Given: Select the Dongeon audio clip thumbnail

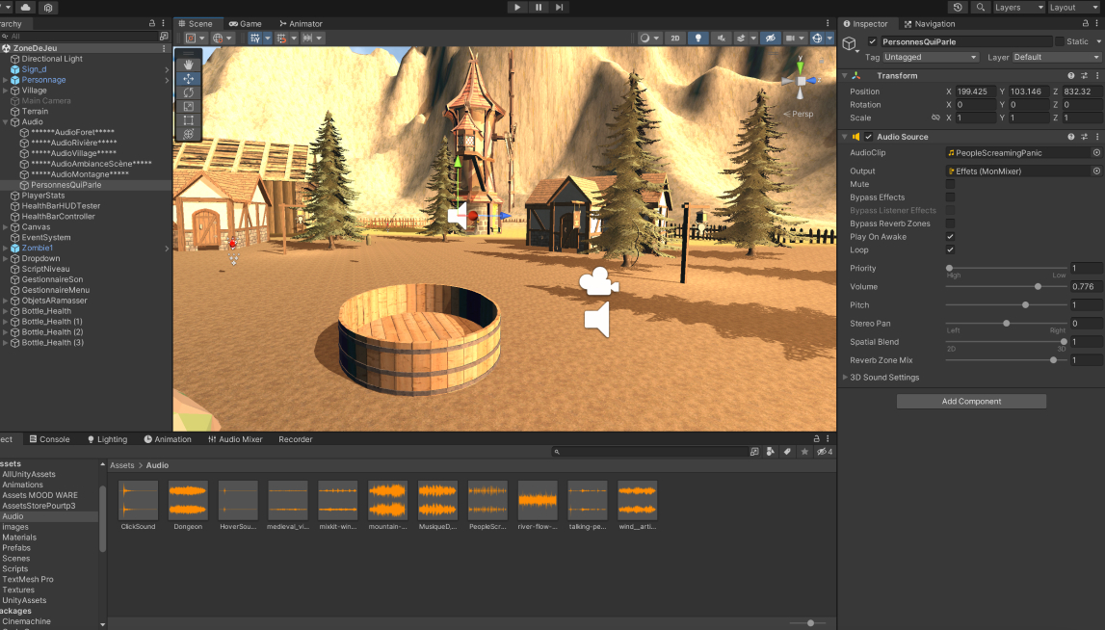Looking at the screenshot, I should click(188, 501).
